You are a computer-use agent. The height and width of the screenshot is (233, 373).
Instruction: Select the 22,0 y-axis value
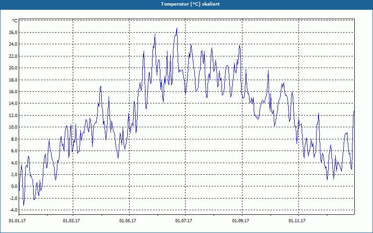click(x=14, y=56)
